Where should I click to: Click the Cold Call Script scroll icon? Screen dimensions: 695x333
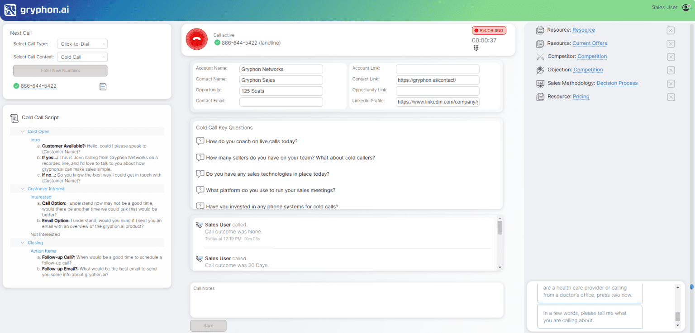pos(14,118)
